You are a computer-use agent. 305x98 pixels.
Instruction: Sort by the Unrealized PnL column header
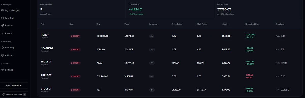(252, 24)
